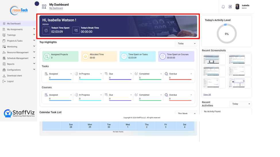Image resolution: width=280 pixels, height=157 pixels.
Task: Click the recenTech logo
Action: (x=19, y=10)
